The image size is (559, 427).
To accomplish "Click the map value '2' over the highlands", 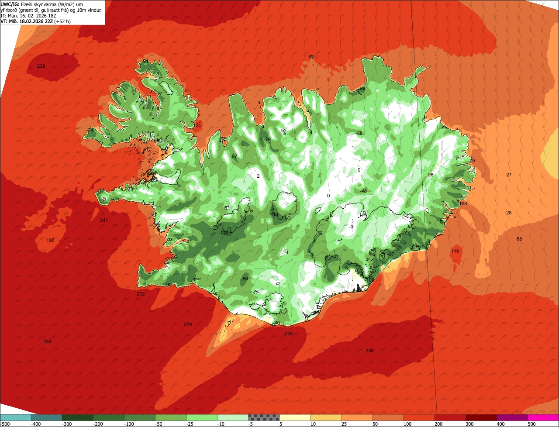I will pos(258,176).
